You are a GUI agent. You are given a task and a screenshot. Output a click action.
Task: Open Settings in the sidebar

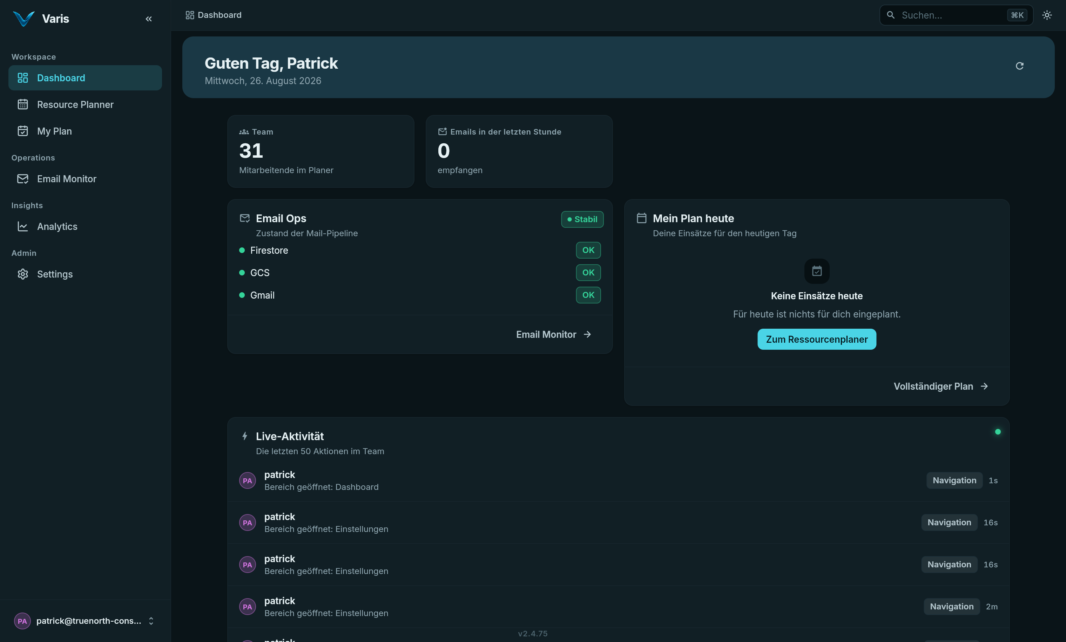tap(85, 274)
